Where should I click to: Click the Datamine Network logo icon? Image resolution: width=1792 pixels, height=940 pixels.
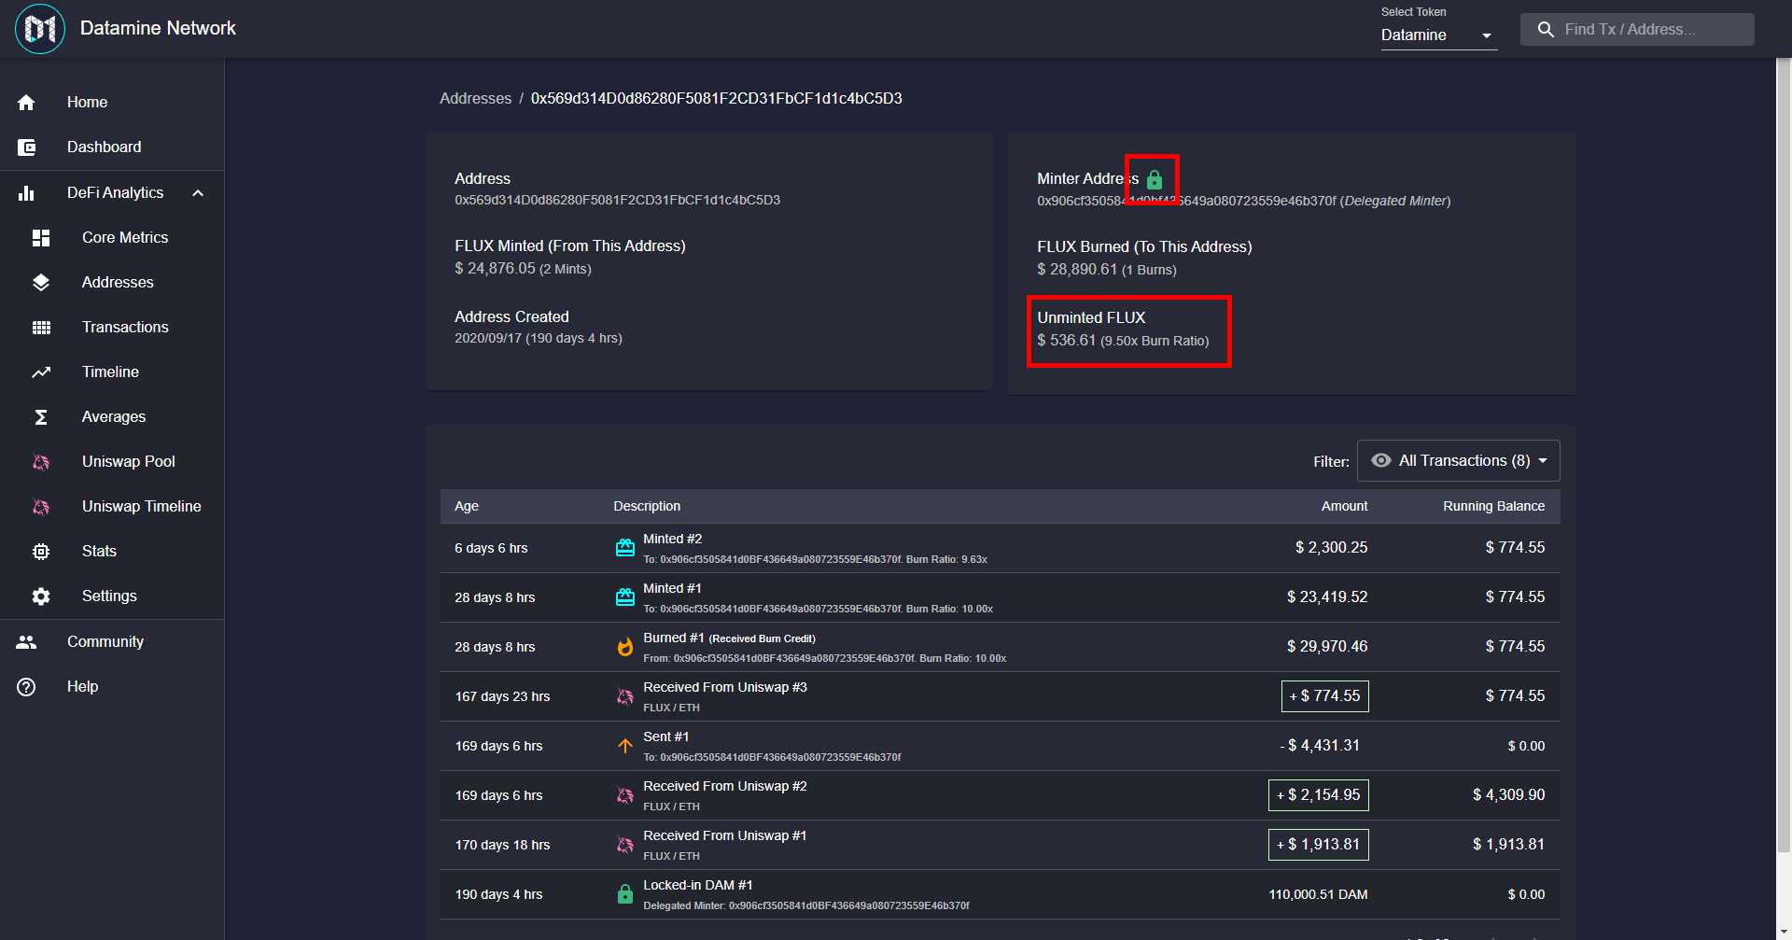click(x=40, y=29)
